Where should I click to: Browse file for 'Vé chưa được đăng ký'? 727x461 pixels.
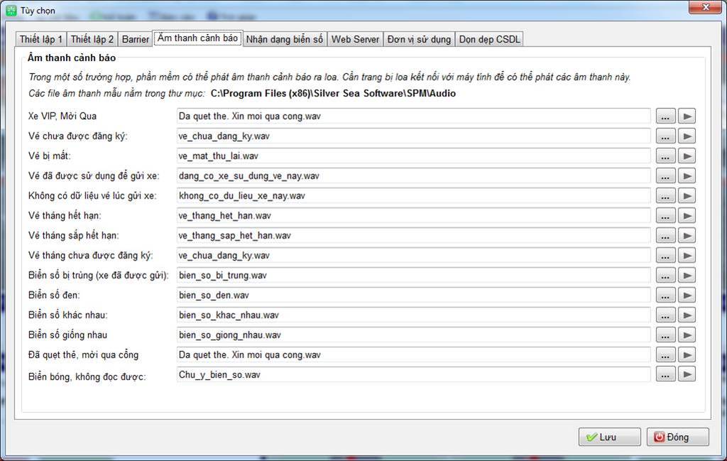pos(665,136)
